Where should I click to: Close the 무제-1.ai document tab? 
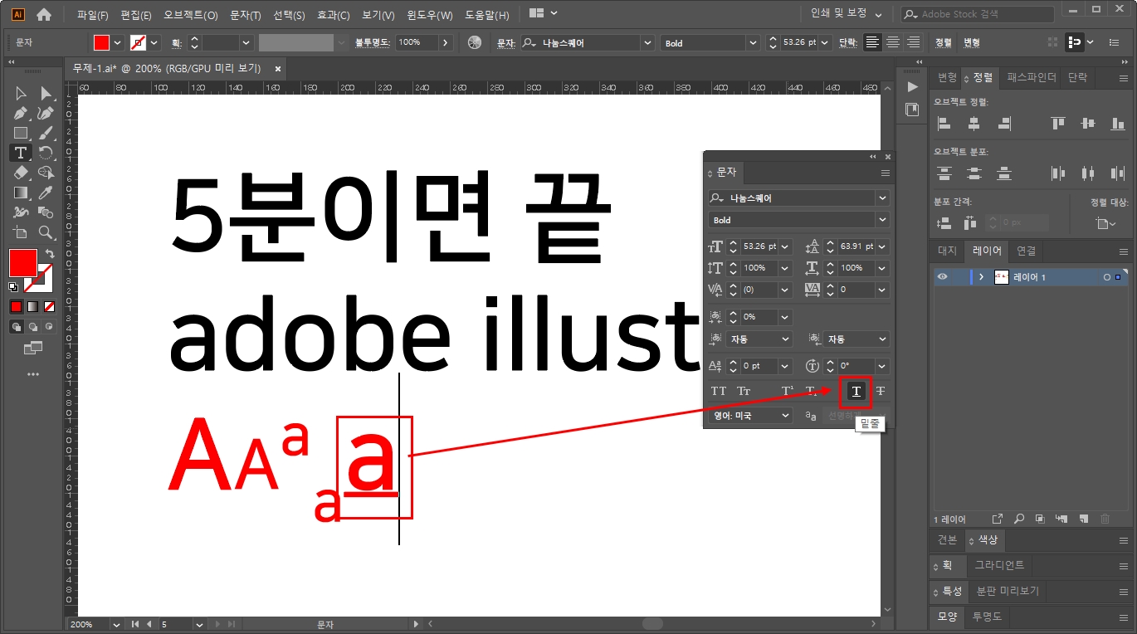pyautogui.click(x=278, y=69)
